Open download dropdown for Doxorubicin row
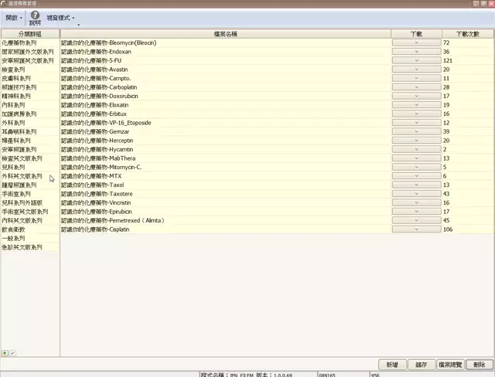 pos(416,96)
